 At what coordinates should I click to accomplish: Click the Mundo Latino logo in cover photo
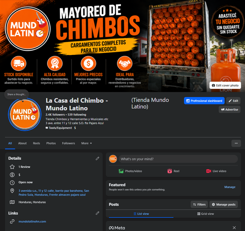pos(28,29)
